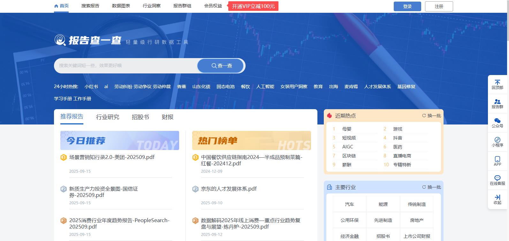Click the APP download icon

(x=497, y=159)
